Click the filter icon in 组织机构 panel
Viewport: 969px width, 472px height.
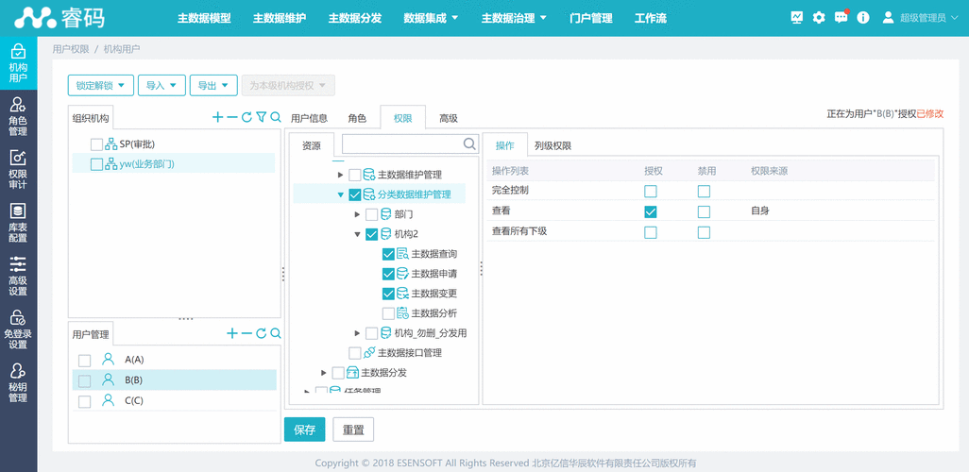(x=262, y=118)
